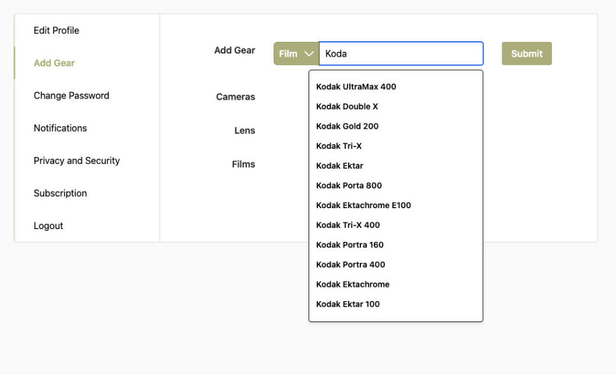Open the Film gear type dropdown
616x375 pixels.
tap(296, 54)
